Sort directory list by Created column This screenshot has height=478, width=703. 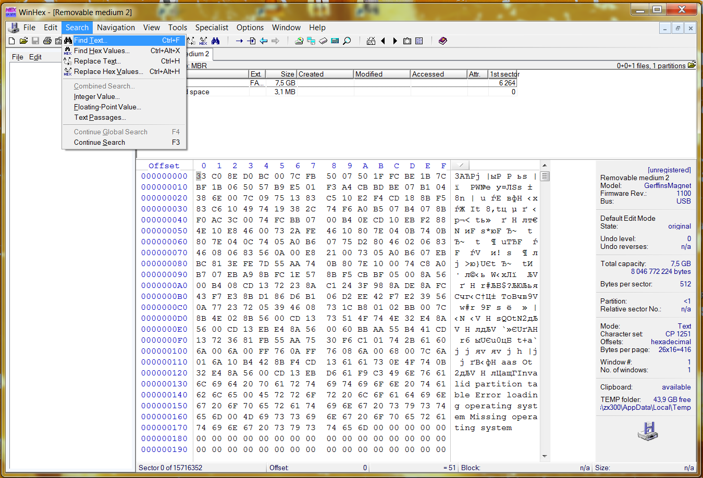[x=325, y=74]
